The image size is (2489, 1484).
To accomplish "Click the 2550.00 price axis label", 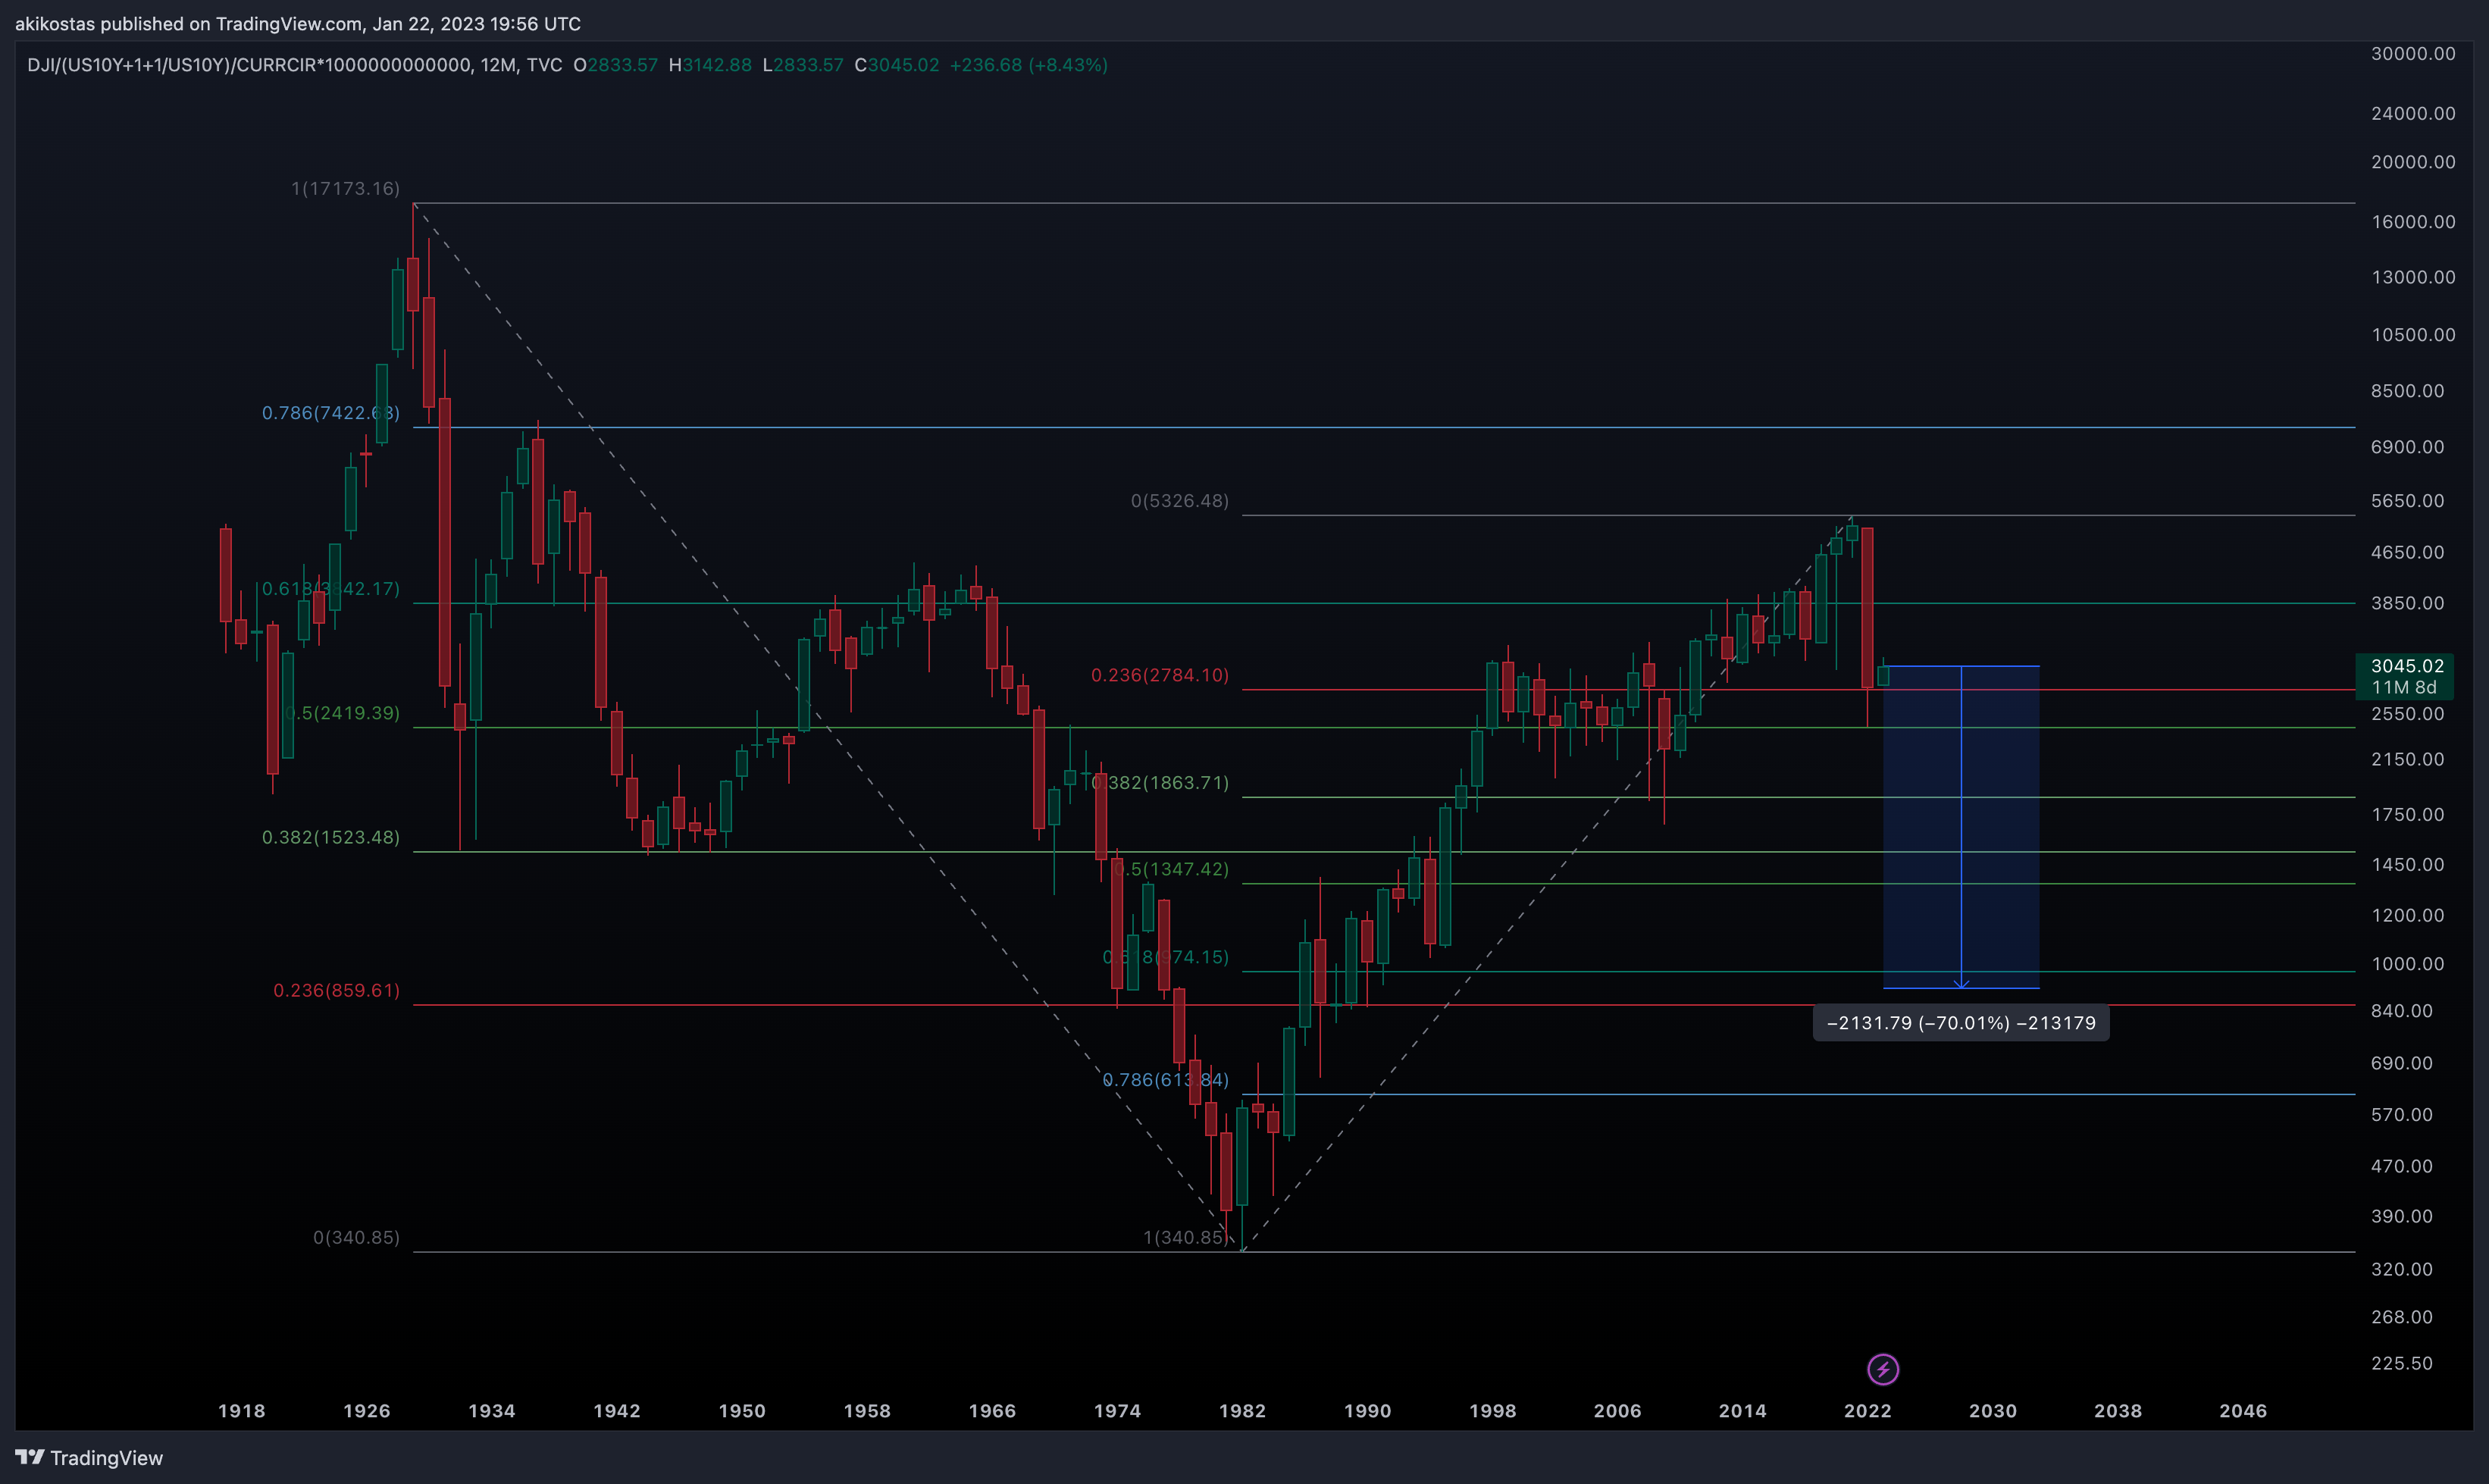I will (x=2407, y=713).
